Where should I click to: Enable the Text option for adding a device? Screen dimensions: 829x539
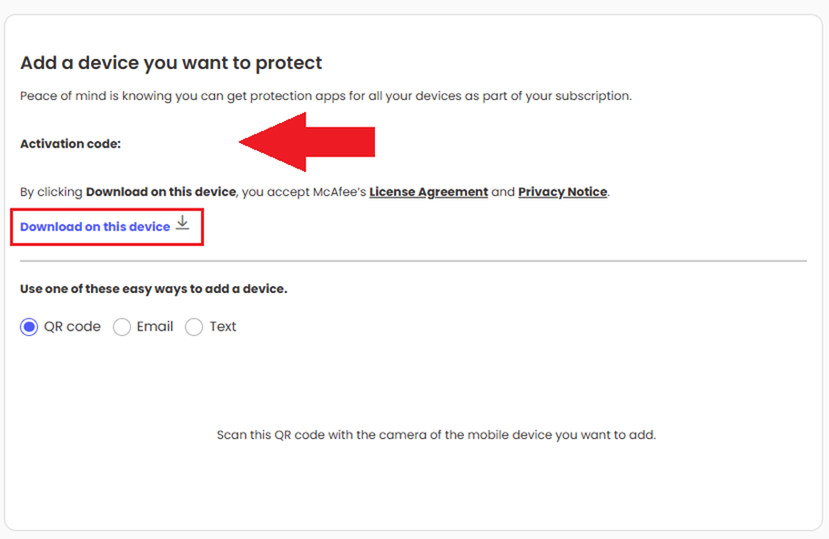[193, 326]
